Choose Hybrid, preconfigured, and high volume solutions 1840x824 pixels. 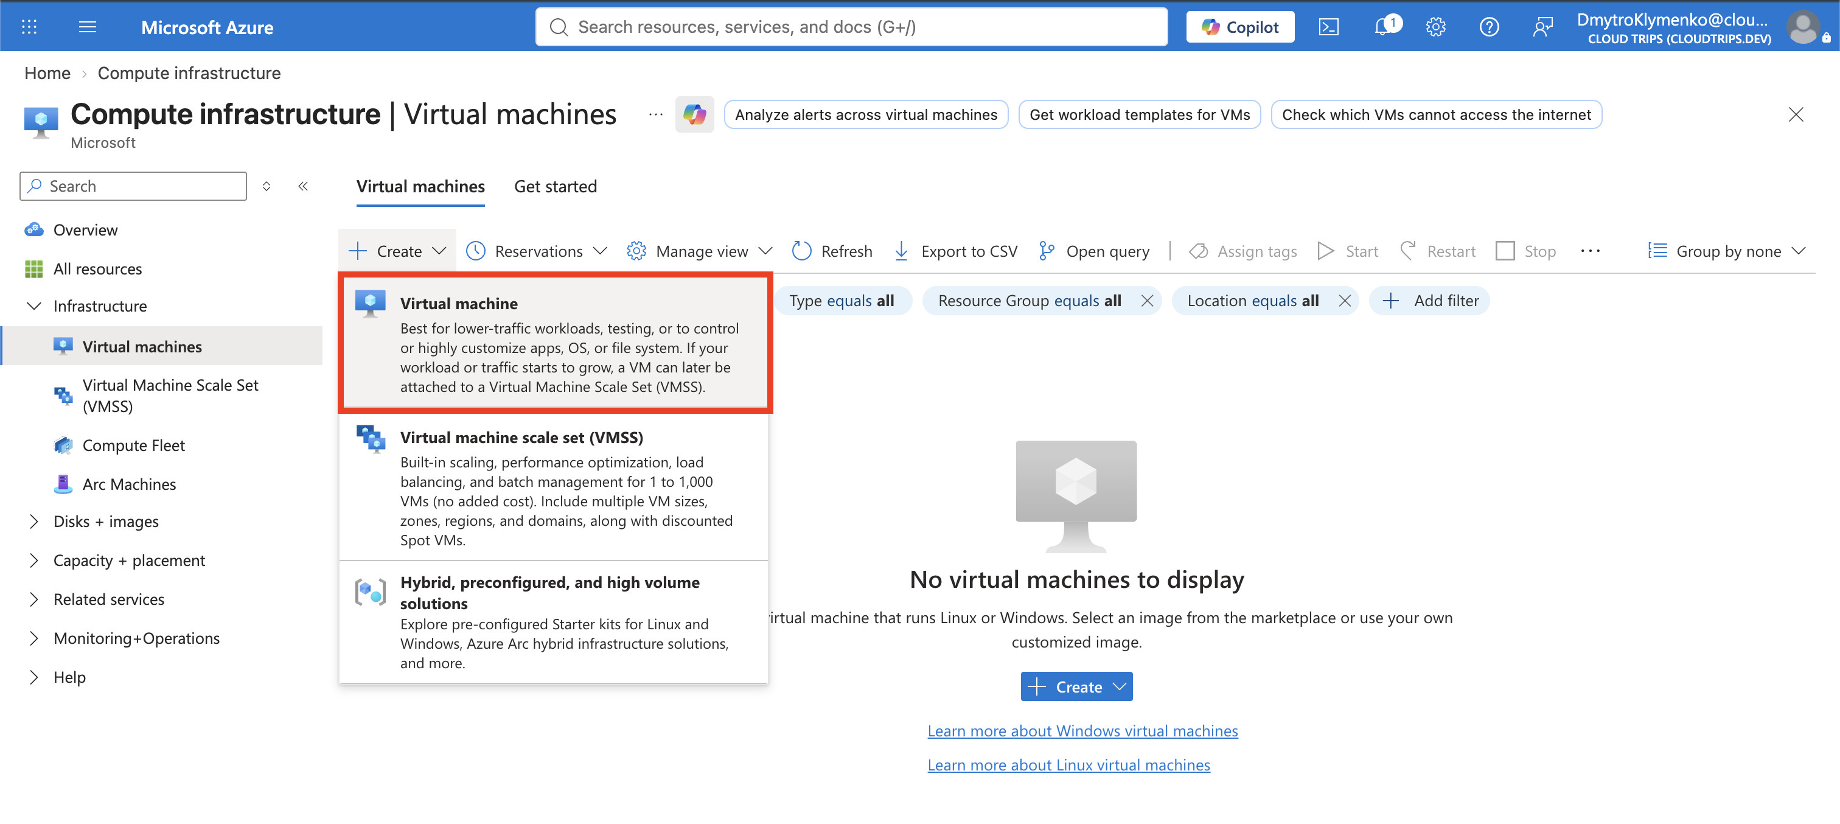tap(554, 623)
